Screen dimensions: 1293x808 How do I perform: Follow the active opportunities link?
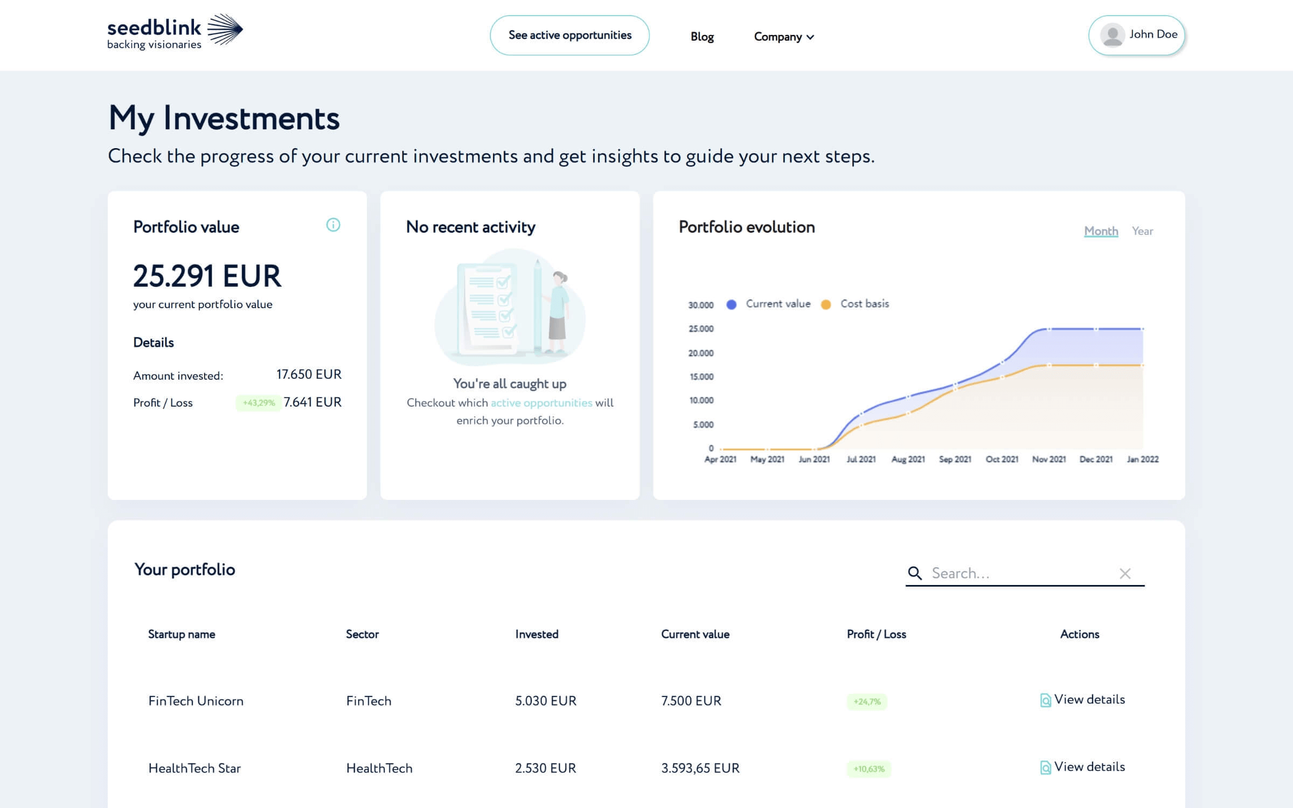541,403
